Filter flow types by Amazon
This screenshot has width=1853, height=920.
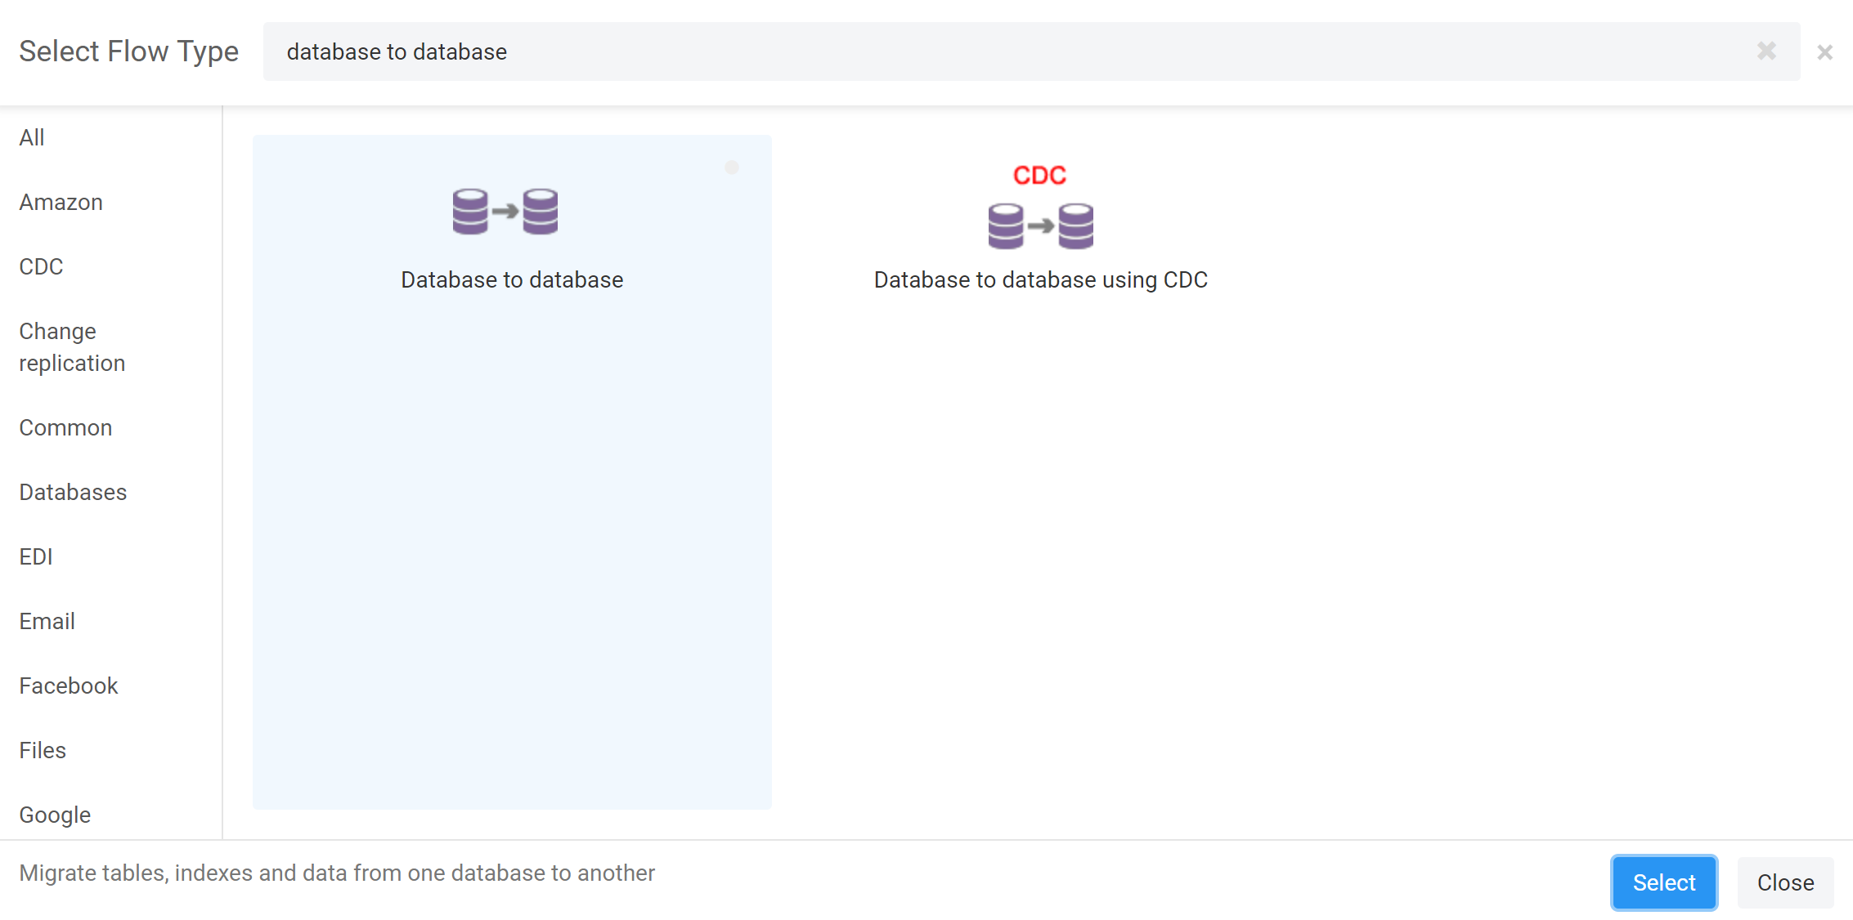tap(61, 202)
